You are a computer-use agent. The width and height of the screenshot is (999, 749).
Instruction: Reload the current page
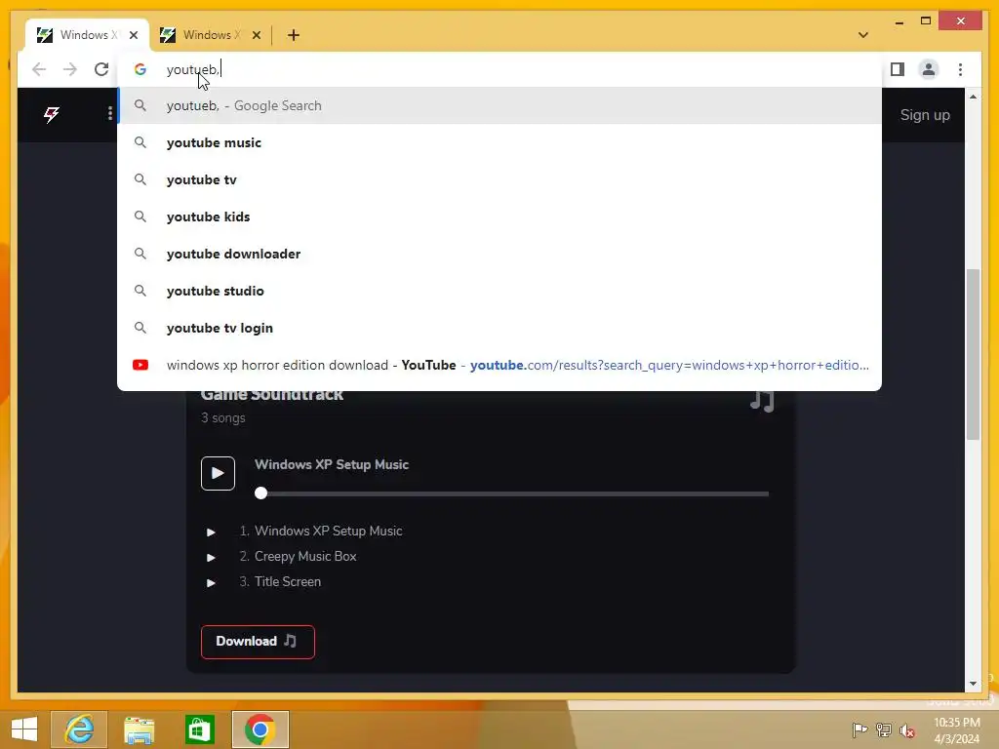(x=101, y=69)
